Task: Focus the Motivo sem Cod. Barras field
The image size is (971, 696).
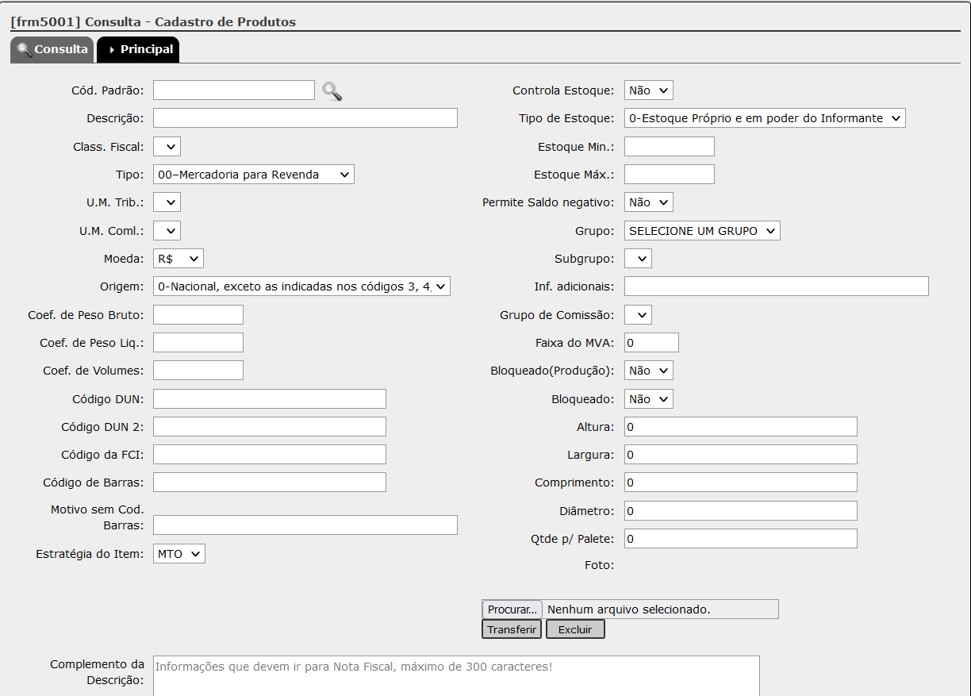Action: point(305,525)
